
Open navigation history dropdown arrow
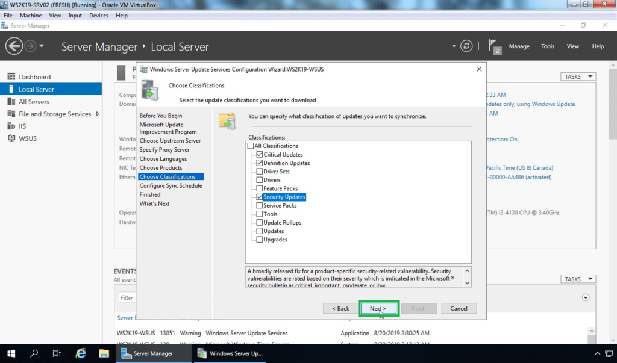pos(42,46)
